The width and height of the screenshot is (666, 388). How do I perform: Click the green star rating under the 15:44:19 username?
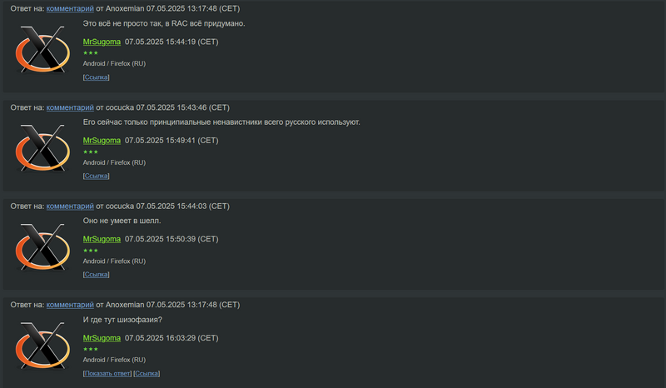pyautogui.click(x=90, y=53)
